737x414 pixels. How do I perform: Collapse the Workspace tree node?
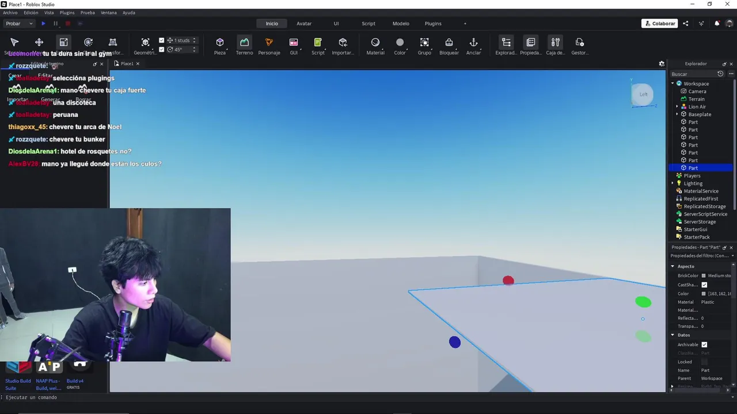pos(673,83)
